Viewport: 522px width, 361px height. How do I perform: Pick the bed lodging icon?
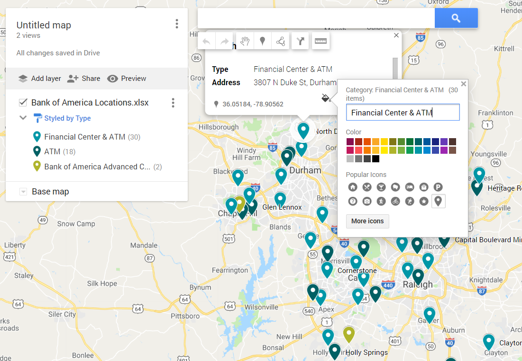click(410, 187)
